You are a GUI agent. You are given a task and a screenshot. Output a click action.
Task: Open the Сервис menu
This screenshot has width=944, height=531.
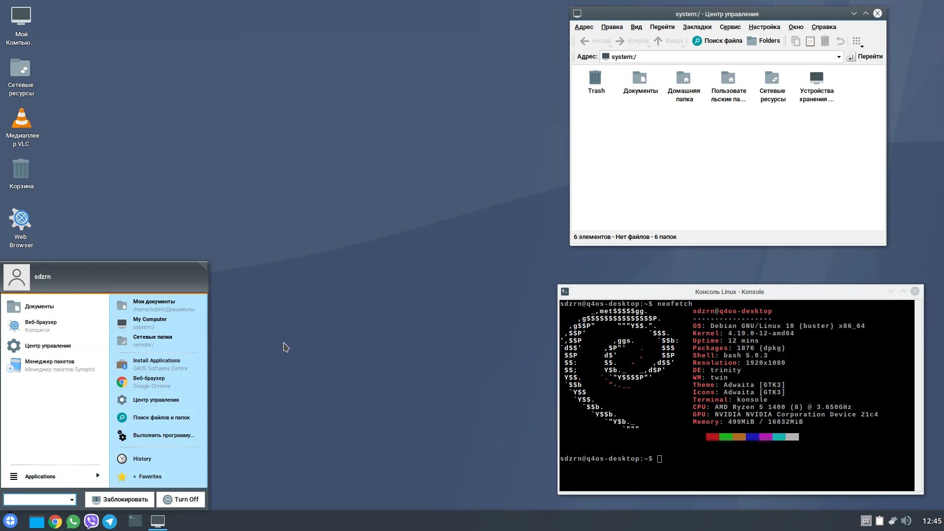[730, 27]
